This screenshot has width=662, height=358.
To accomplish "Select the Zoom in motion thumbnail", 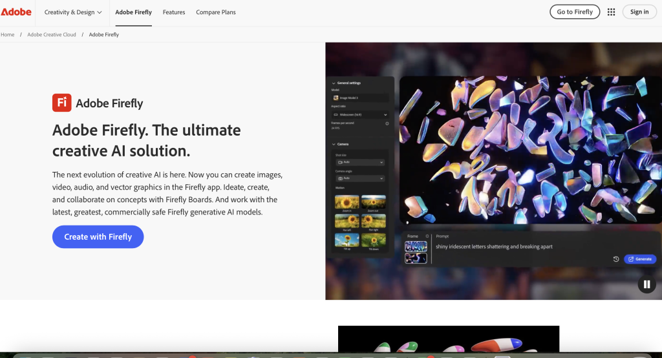I will pyautogui.click(x=347, y=202).
